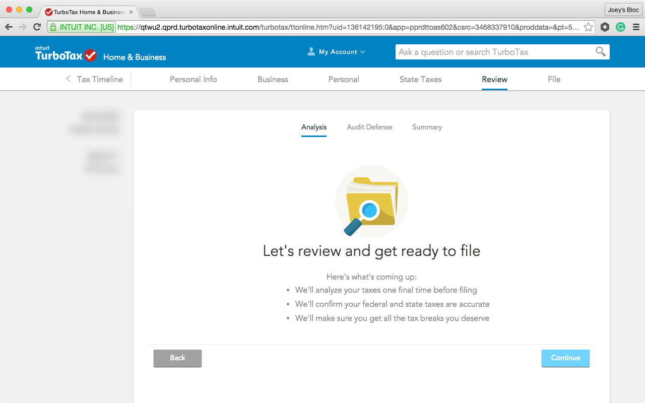The width and height of the screenshot is (645, 403).
Task: Open the Personal Info section
Action: point(193,79)
